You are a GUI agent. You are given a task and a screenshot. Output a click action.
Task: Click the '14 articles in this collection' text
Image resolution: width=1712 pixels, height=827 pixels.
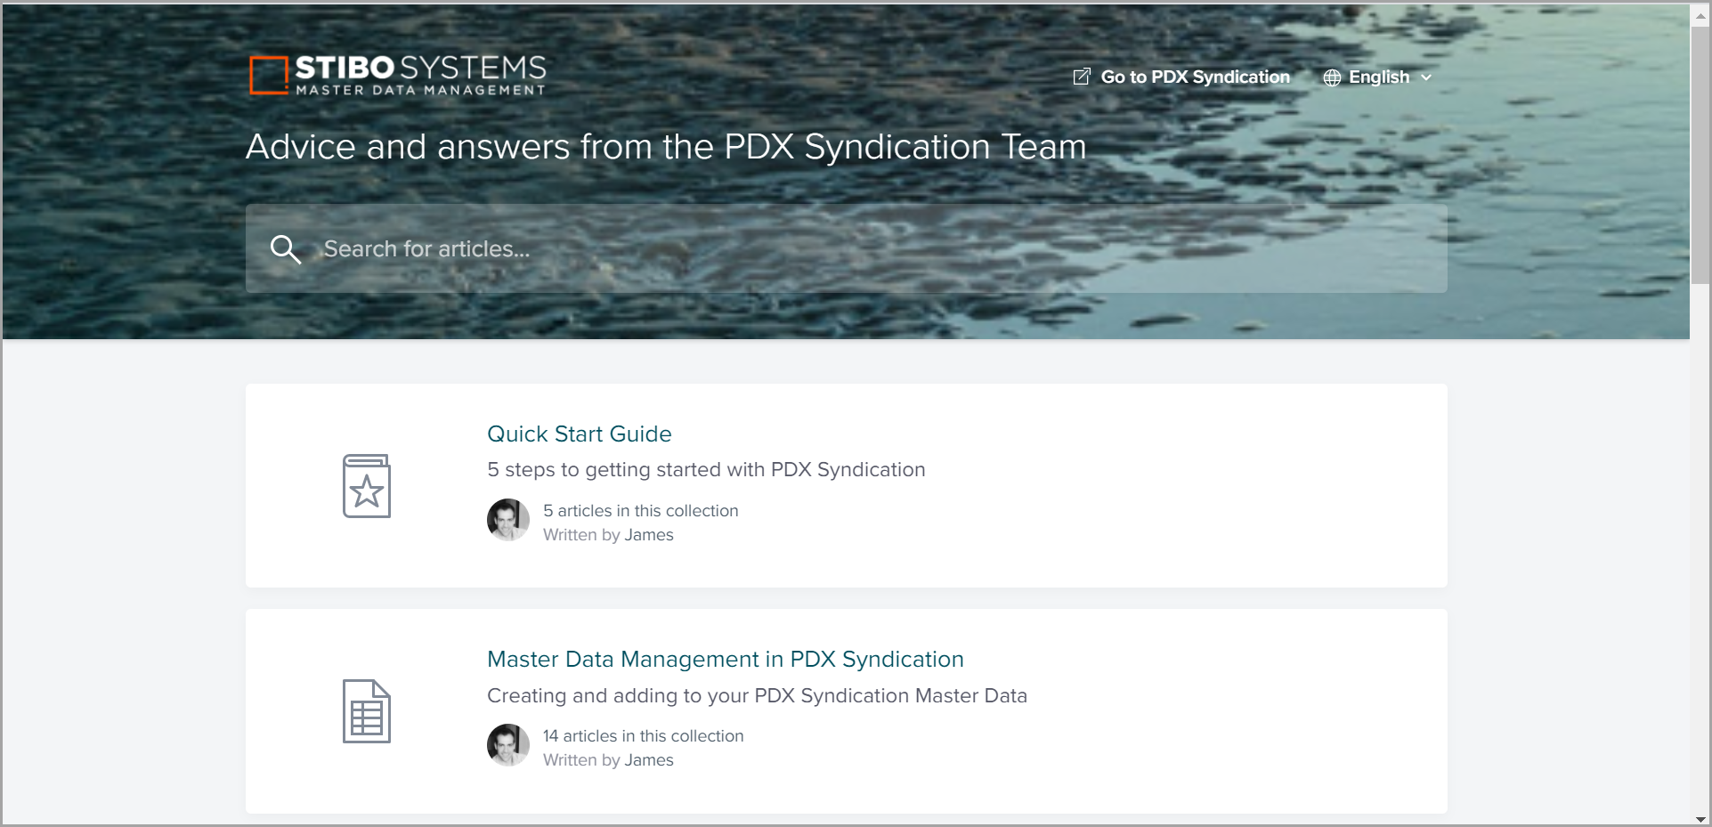[x=643, y=736]
